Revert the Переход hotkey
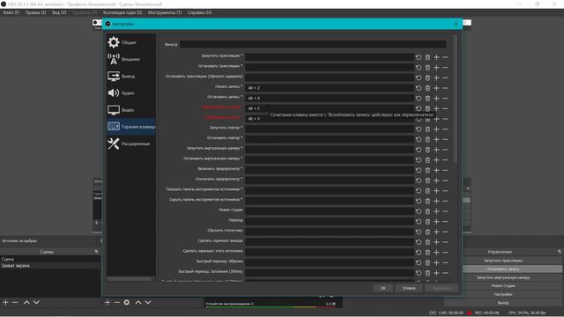Viewport: 564px width, 317px height. coord(419,222)
